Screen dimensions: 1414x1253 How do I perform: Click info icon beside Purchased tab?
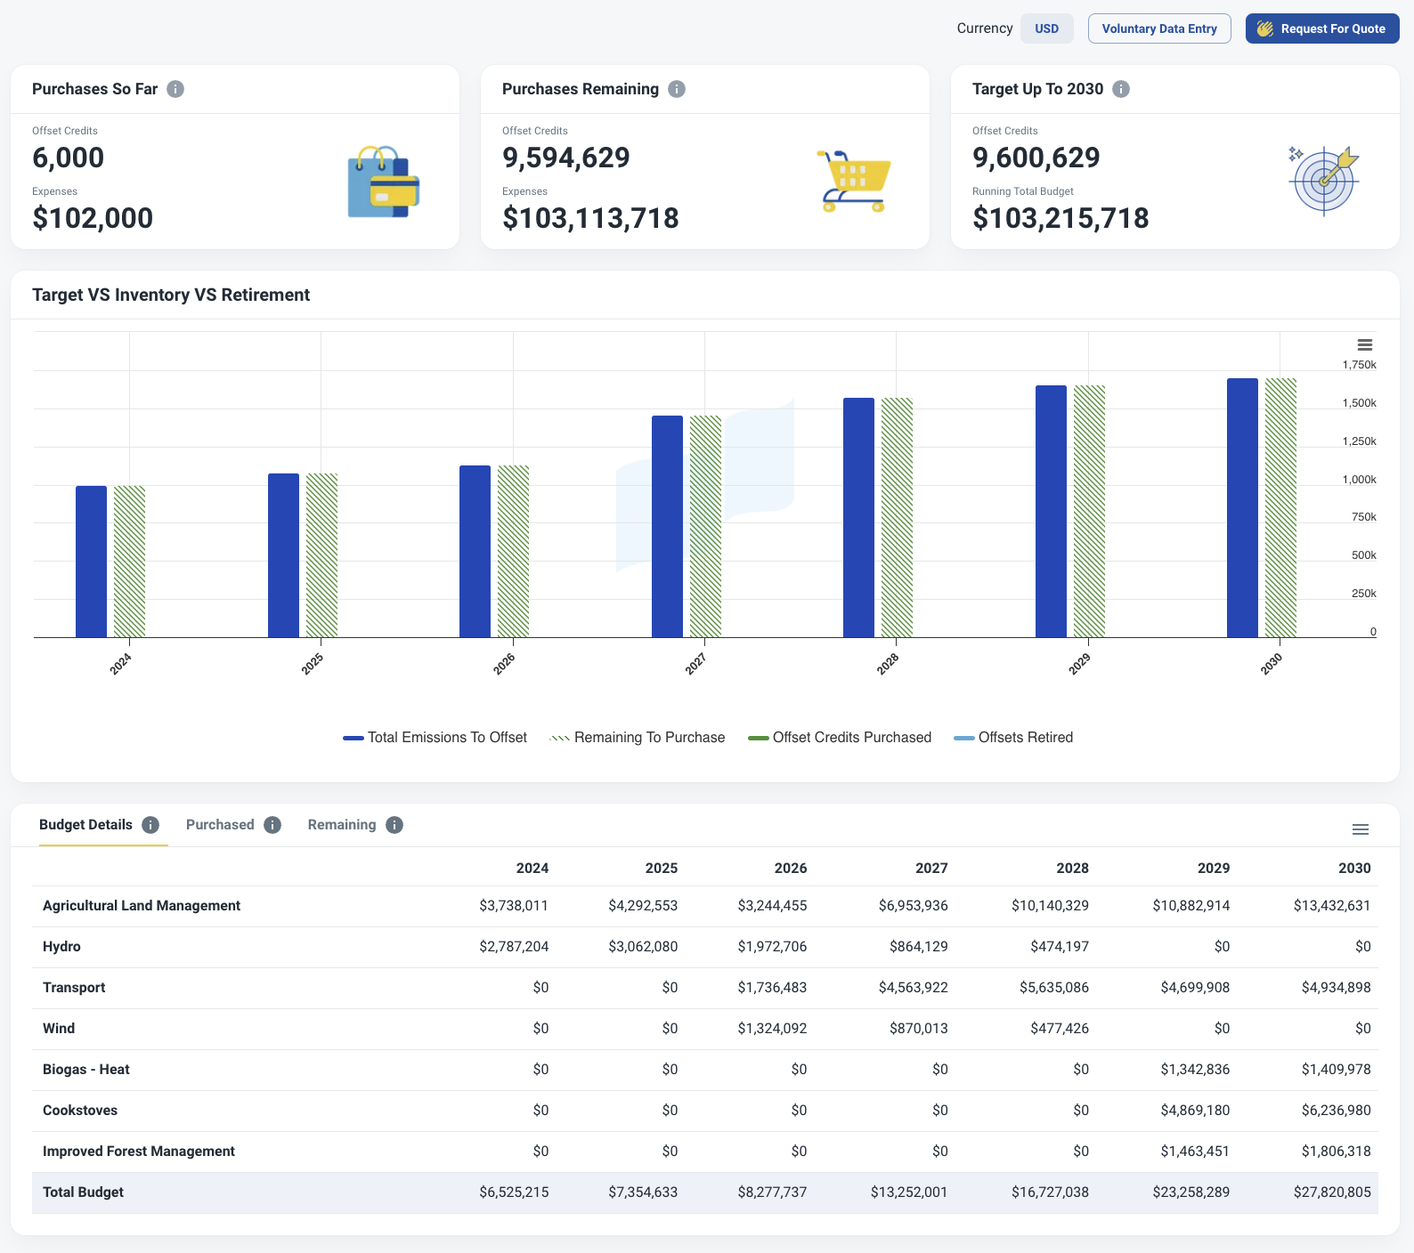pos(272,825)
